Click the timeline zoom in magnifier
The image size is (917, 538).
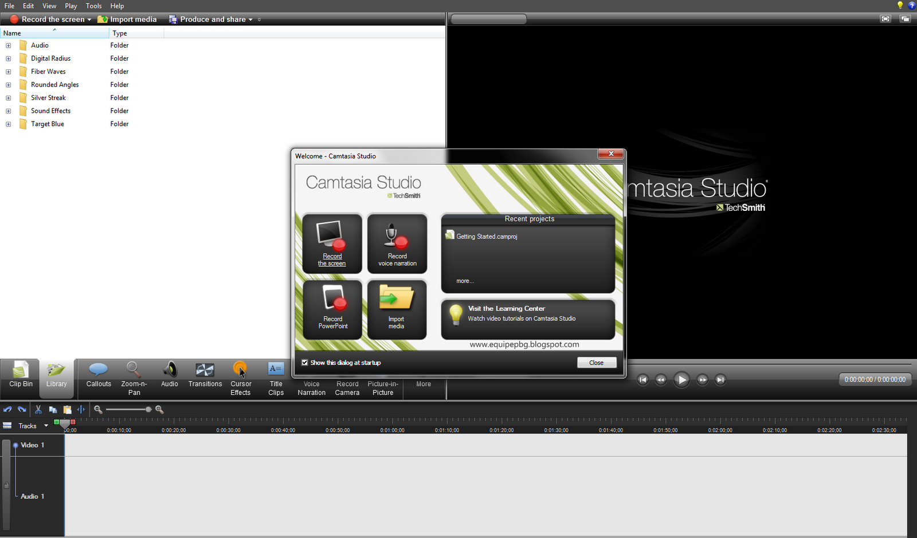(159, 410)
